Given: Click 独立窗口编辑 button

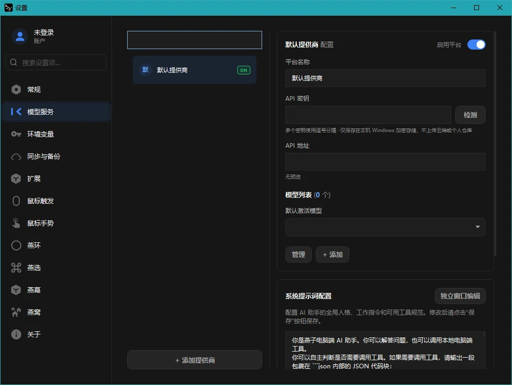Looking at the screenshot, I should tap(460, 296).
